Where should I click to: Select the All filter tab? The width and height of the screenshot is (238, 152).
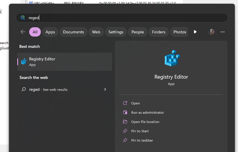click(35, 32)
